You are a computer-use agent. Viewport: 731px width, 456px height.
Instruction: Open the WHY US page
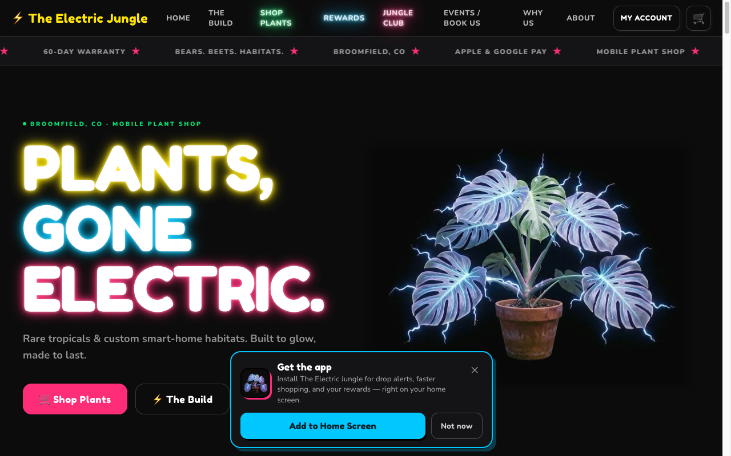[532, 18]
